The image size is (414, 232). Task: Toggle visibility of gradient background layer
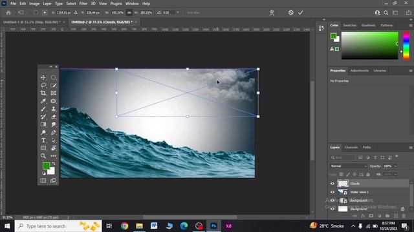point(332,200)
